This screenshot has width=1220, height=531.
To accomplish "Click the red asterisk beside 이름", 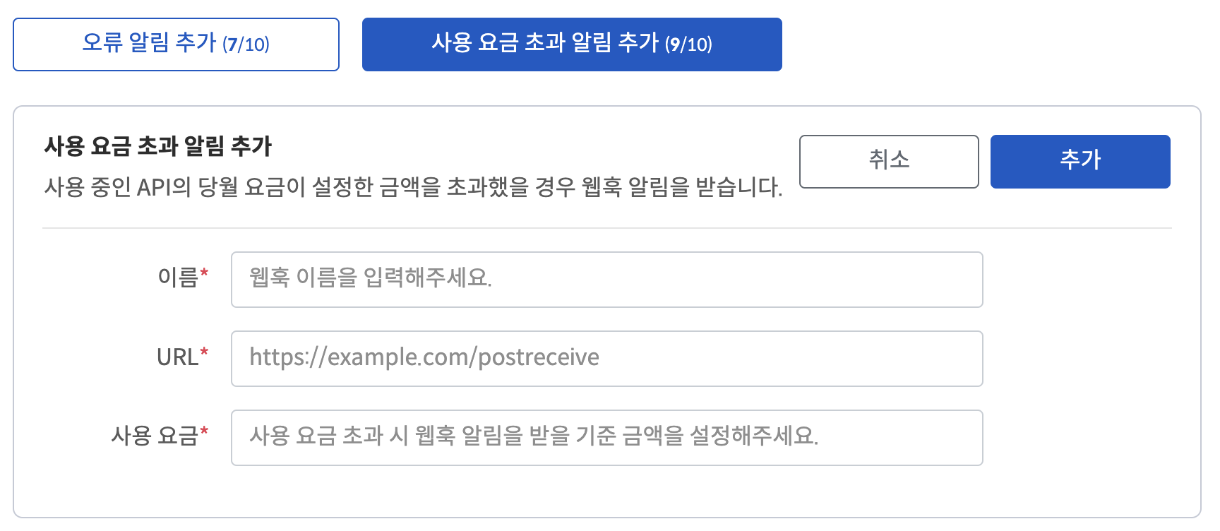I will (204, 273).
